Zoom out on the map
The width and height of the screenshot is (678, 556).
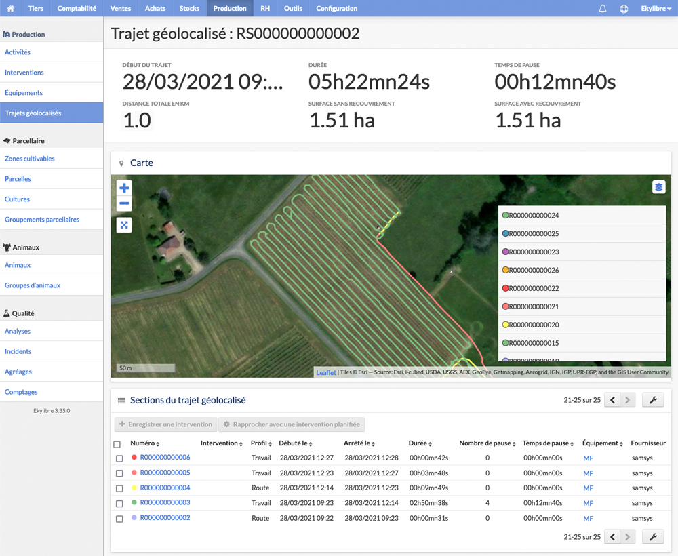point(124,203)
